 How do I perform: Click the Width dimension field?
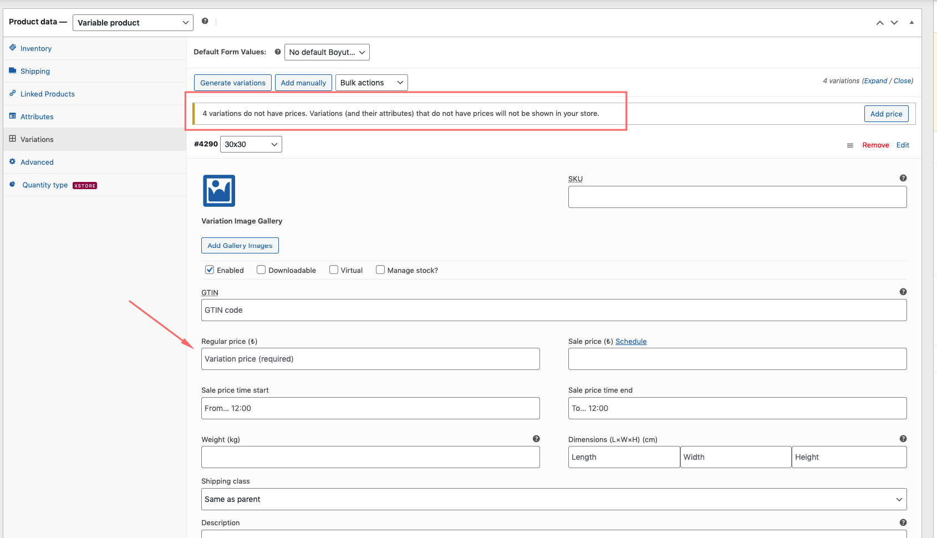pos(736,457)
